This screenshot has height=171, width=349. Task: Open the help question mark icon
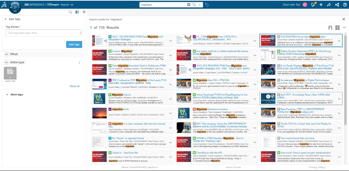pyautogui.click(x=345, y=5)
